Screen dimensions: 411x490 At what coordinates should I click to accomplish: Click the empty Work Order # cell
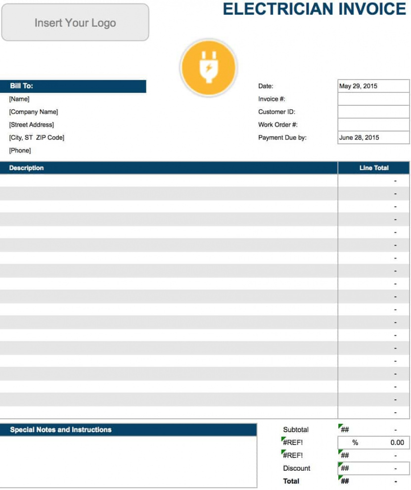pyautogui.click(x=373, y=125)
